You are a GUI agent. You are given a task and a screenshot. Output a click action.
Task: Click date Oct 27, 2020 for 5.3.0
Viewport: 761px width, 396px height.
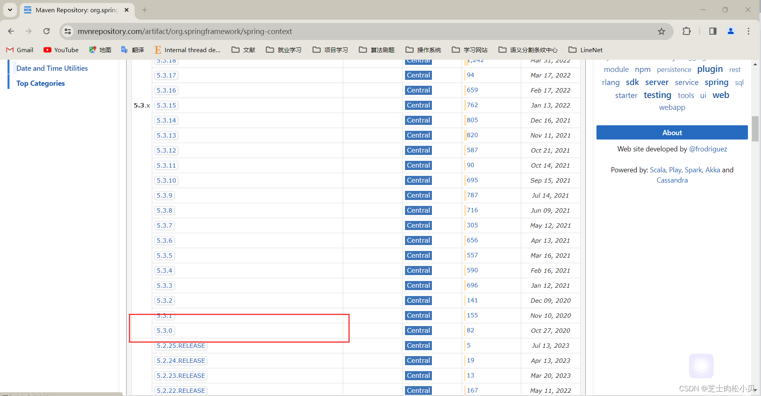click(x=551, y=330)
